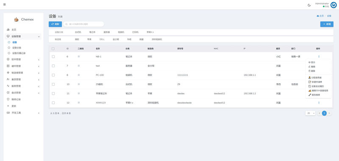Open 设备分类 in the sidebar
The width and height of the screenshot is (339, 161).
[17, 48]
